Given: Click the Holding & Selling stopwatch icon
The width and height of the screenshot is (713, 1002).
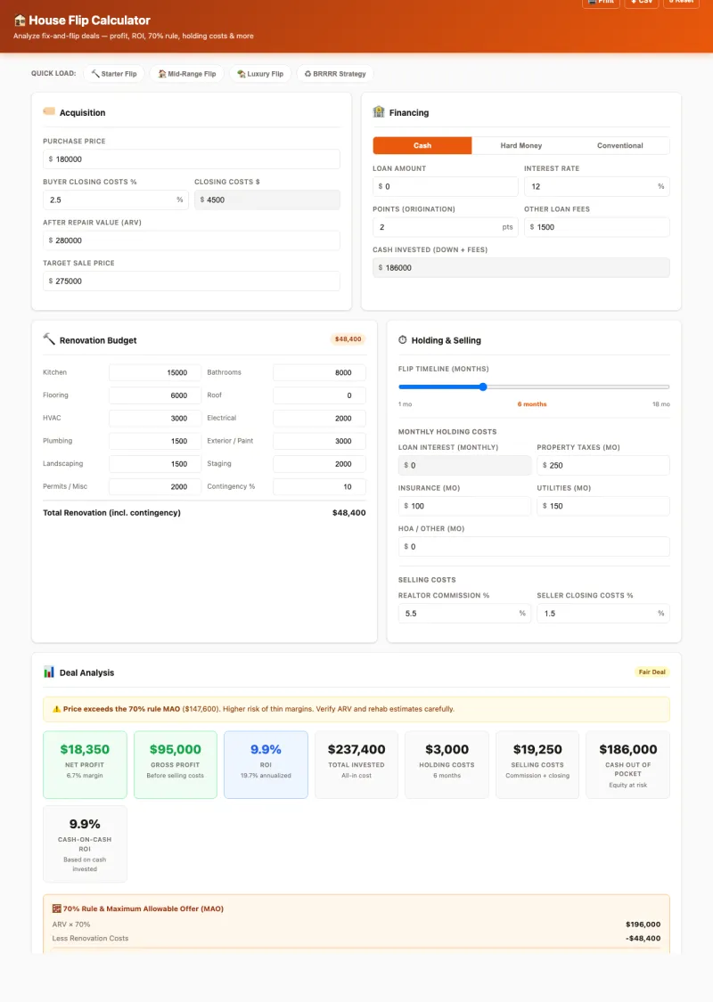Looking at the screenshot, I should [x=403, y=340].
